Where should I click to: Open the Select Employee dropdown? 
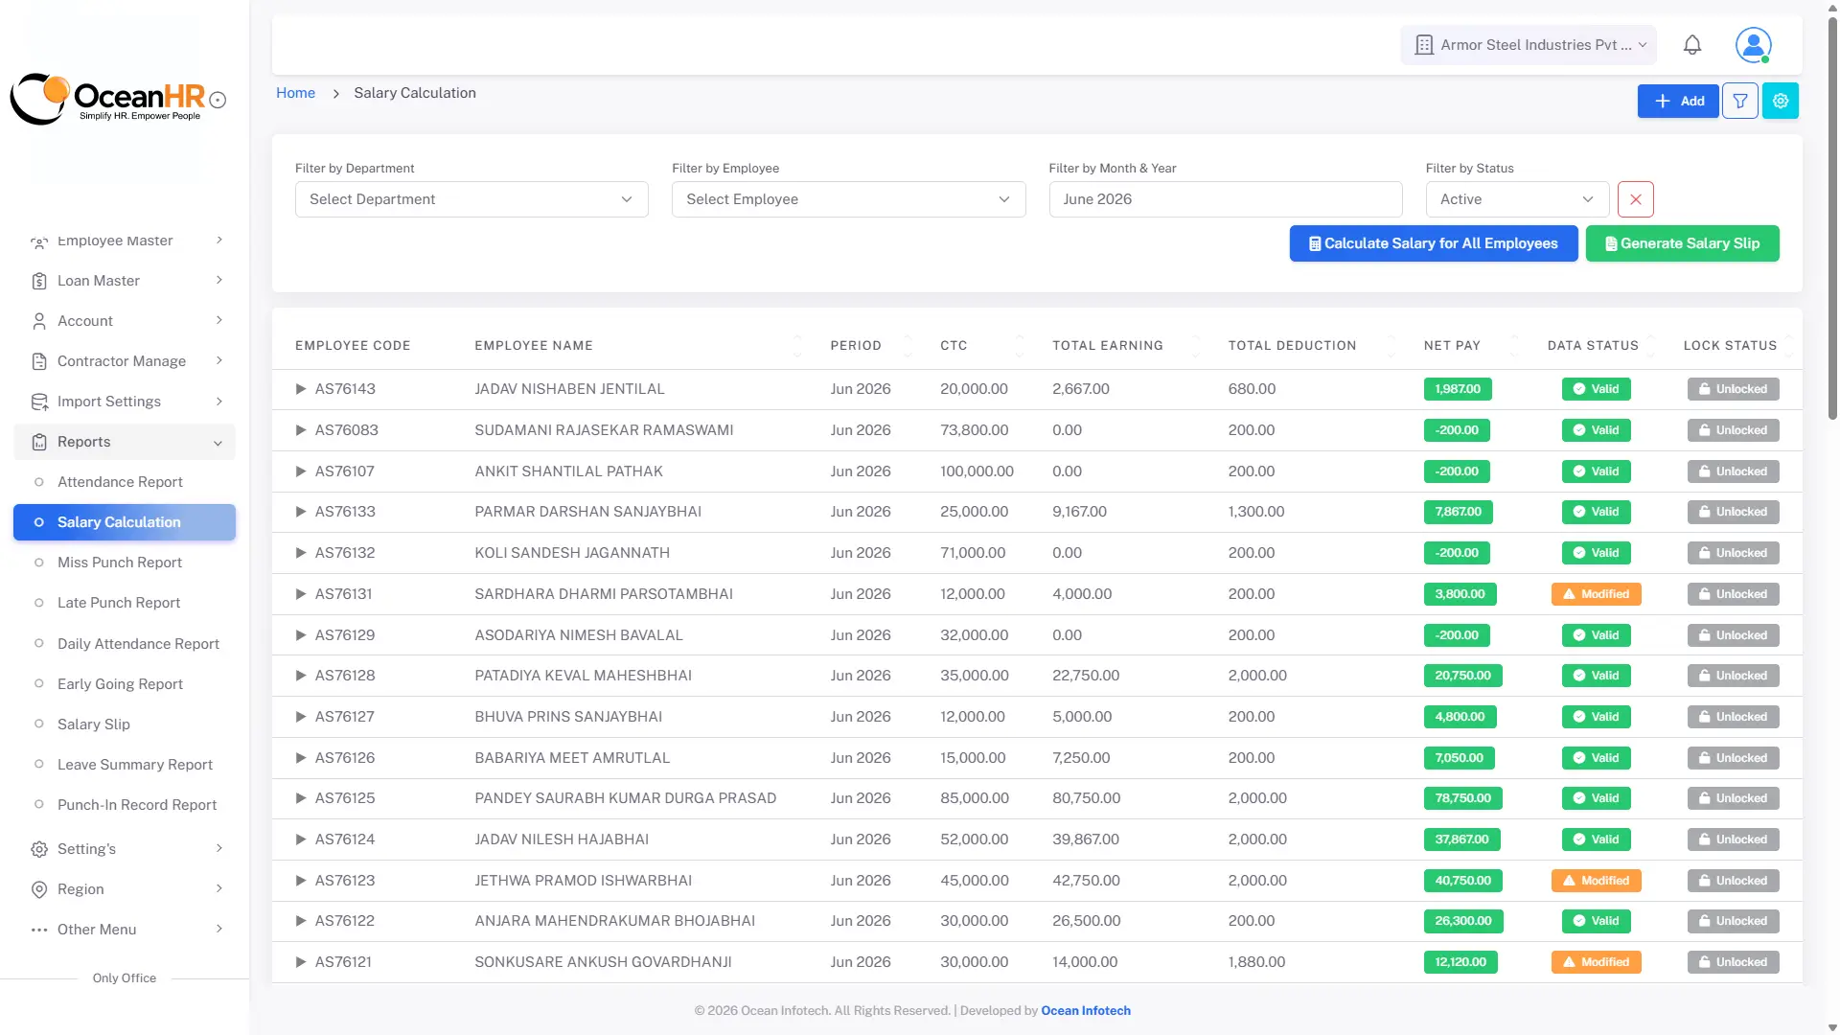point(848,199)
